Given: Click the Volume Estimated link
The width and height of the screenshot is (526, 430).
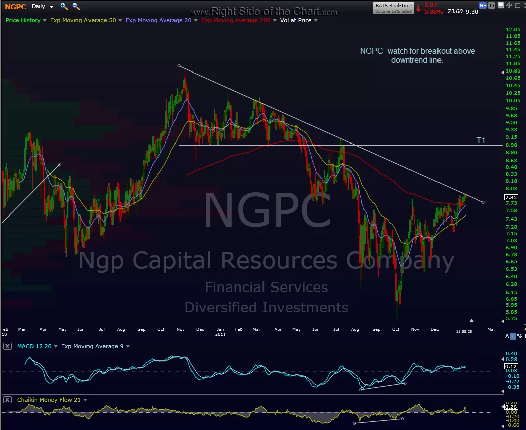Looking at the screenshot, I should click(393, 11).
